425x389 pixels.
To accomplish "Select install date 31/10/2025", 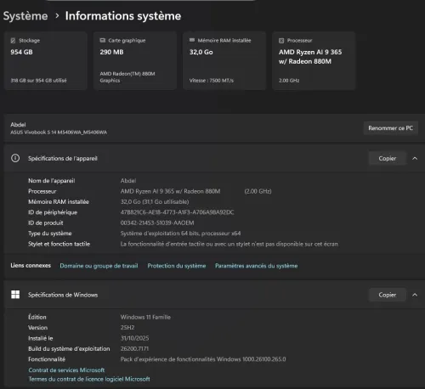I will [x=134, y=338].
